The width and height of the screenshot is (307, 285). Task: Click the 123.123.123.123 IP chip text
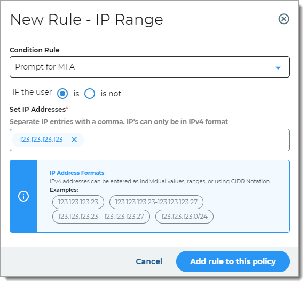click(41, 140)
